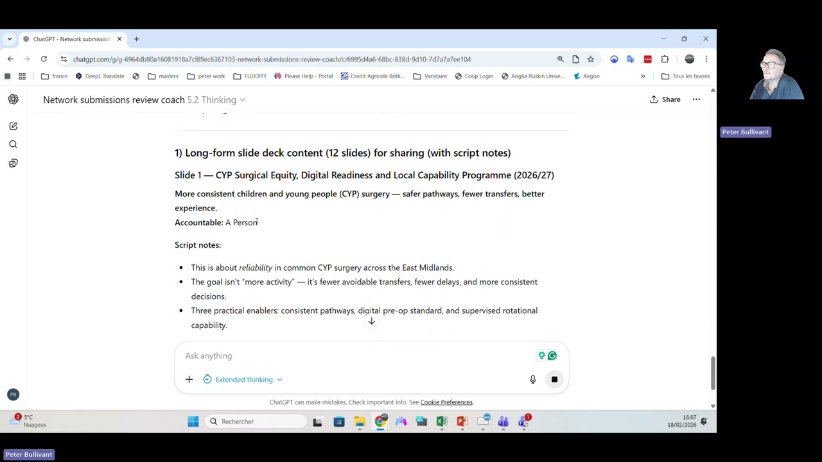The height and width of the screenshot is (462, 822).
Task: Click the page vertical scrollbar thumb
Action: [713, 373]
